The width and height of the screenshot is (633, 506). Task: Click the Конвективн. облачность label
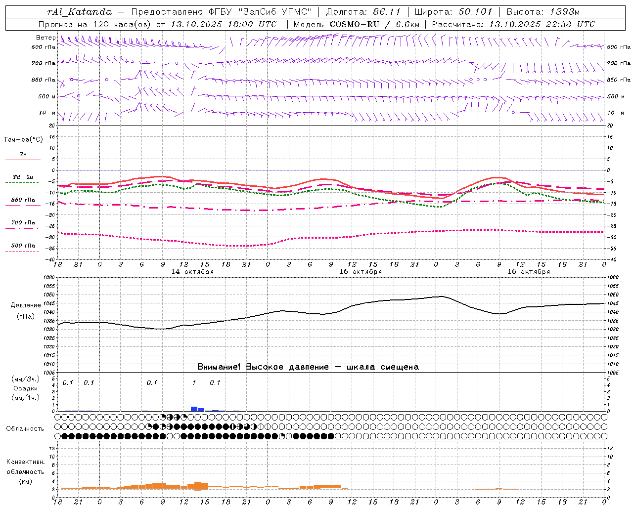pos(25,467)
